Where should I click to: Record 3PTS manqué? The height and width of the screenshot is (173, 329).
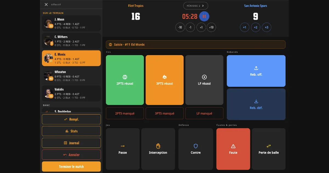pyautogui.click(x=164, y=113)
